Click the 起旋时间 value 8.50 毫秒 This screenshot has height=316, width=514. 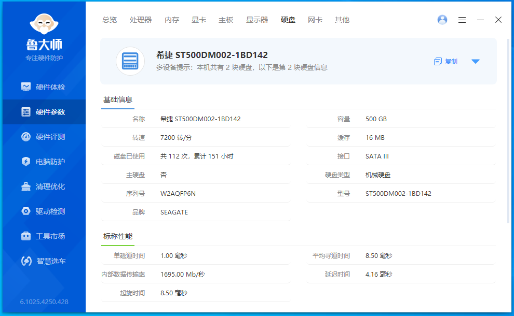coord(173,293)
